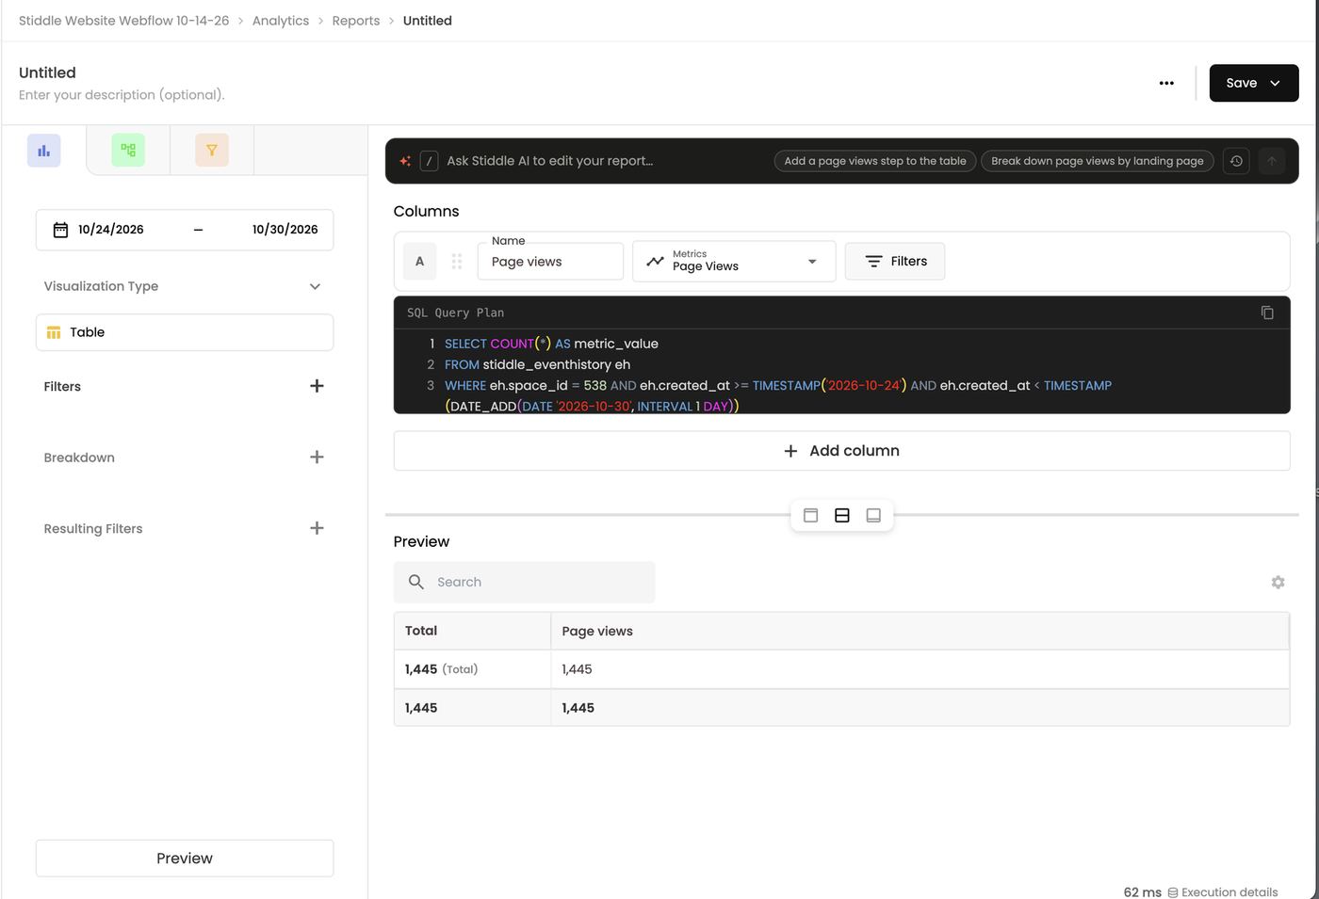The width and height of the screenshot is (1319, 899).
Task: Open the Metrics Page Views dropdown
Action: (734, 262)
